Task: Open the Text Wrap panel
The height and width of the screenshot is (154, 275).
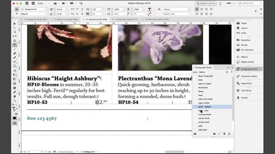Action: point(246,90)
